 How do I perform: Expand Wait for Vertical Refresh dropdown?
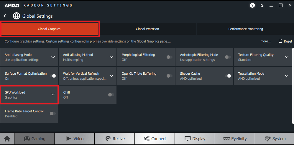pyautogui.click(x=111, y=76)
